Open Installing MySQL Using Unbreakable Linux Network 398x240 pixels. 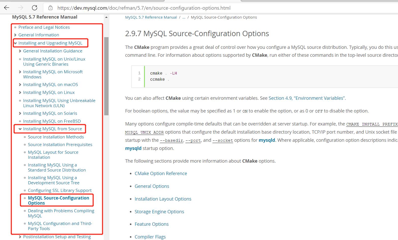pos(59,103)
